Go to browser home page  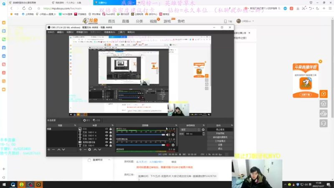(x=30, y=8)
